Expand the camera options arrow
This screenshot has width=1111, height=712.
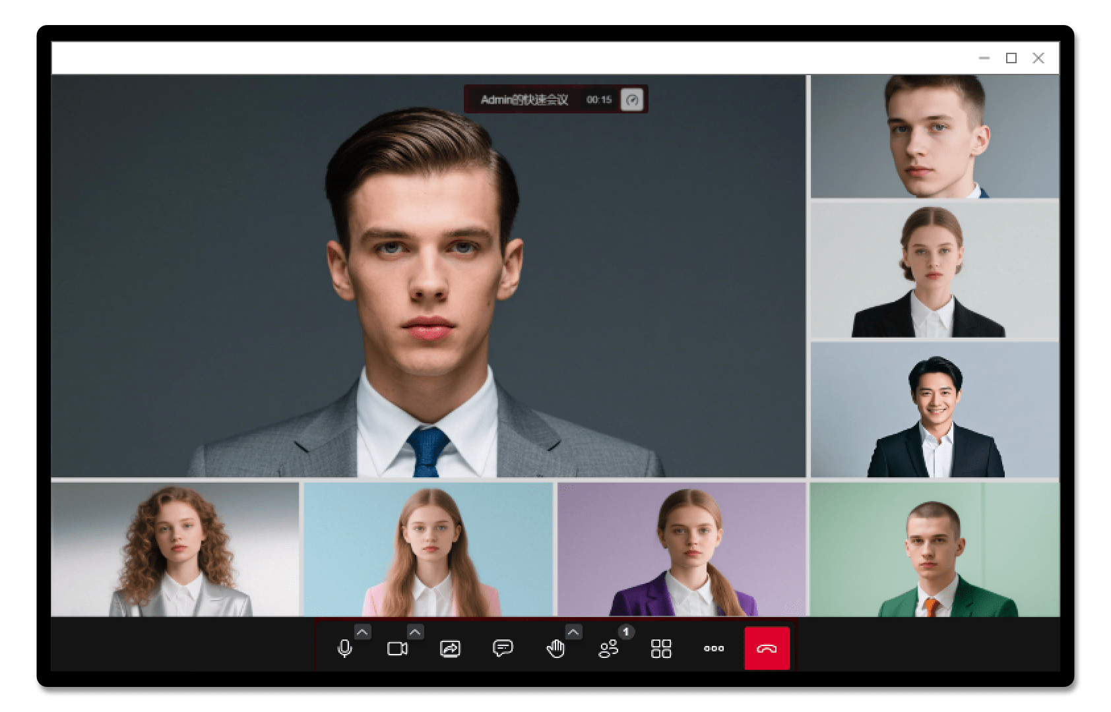415,632
